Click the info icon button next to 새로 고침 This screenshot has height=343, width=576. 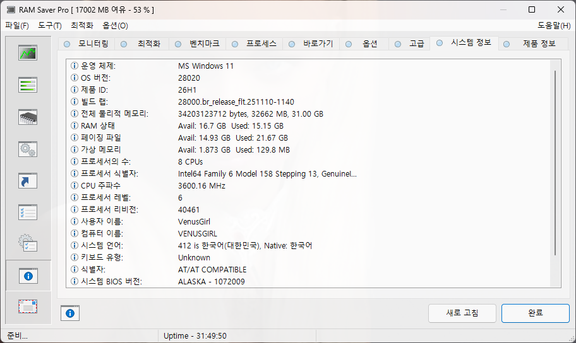click(70, 313)
